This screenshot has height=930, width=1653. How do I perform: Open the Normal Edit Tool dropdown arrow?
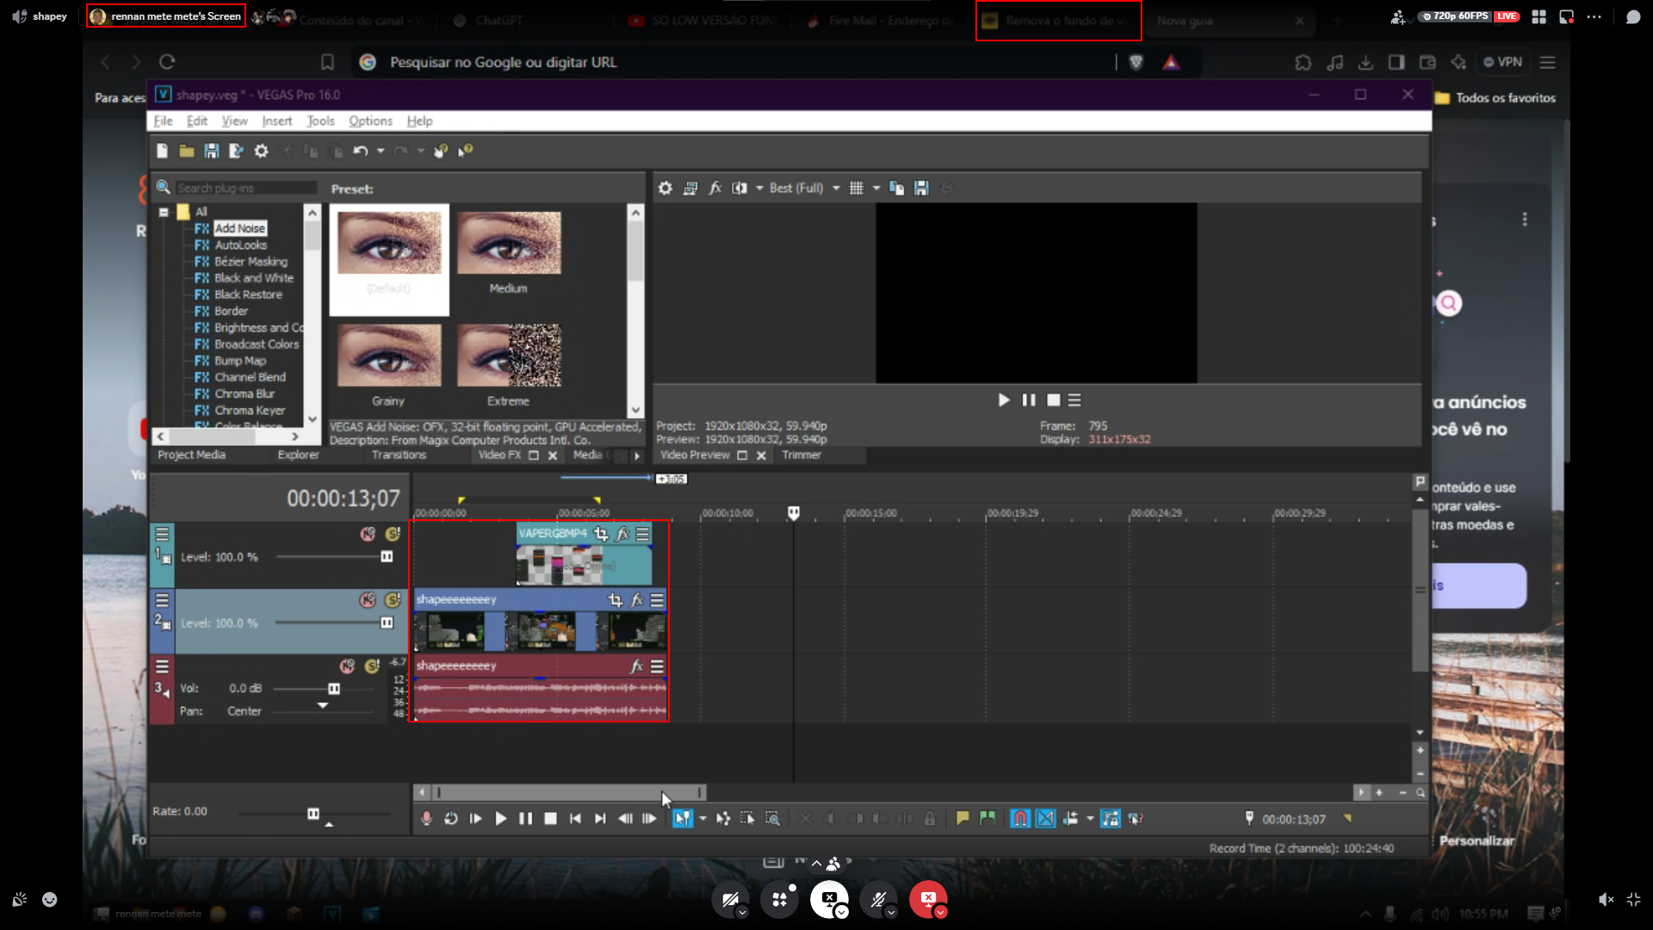point(703,819)
